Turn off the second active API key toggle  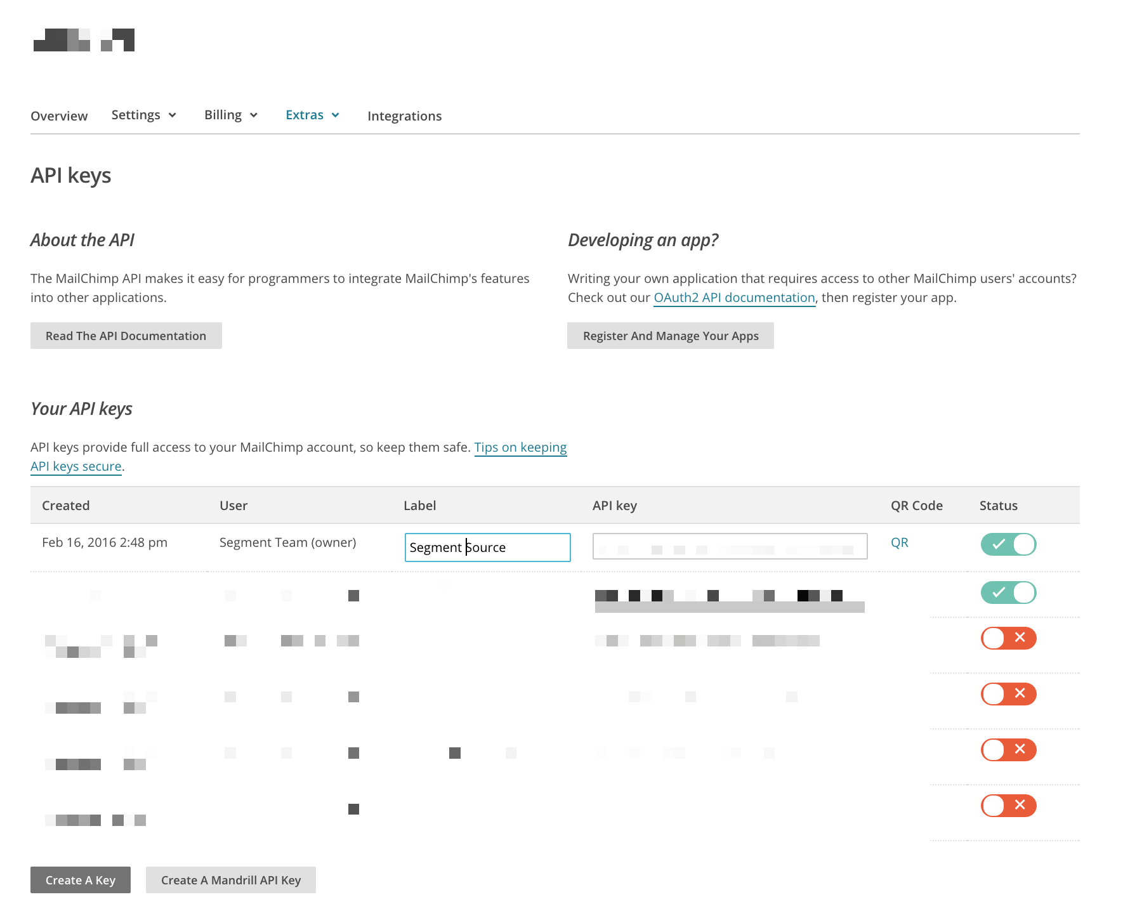(x=1008, y=593)
